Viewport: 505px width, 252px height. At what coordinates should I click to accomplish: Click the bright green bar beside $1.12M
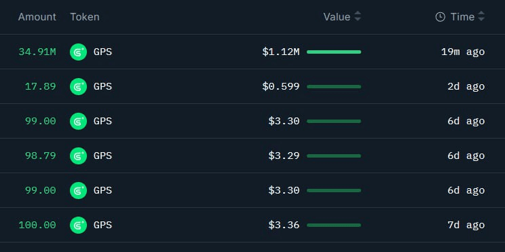point(334,52)
